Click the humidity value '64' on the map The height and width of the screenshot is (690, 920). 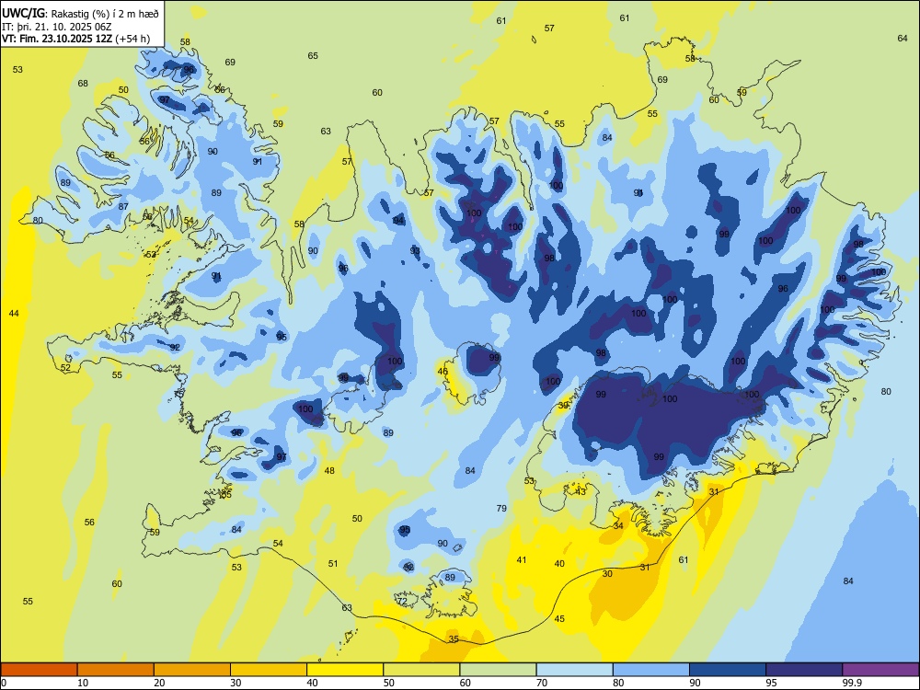[903, 38]
